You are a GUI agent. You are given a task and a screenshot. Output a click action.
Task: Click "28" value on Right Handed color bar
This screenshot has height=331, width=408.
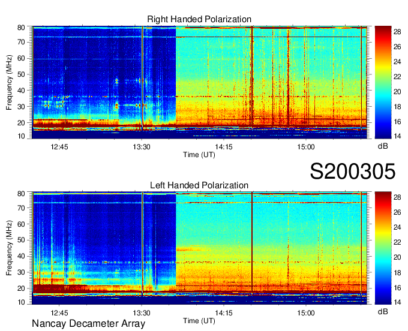click(x=397, y=32)
